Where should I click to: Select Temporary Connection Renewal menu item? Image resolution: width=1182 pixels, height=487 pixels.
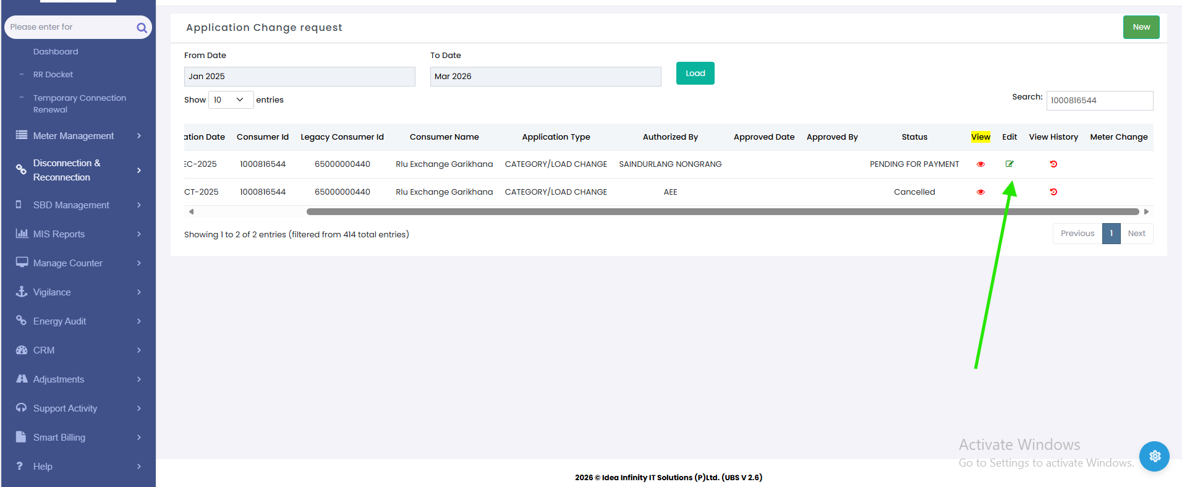[x=79, y=104]
